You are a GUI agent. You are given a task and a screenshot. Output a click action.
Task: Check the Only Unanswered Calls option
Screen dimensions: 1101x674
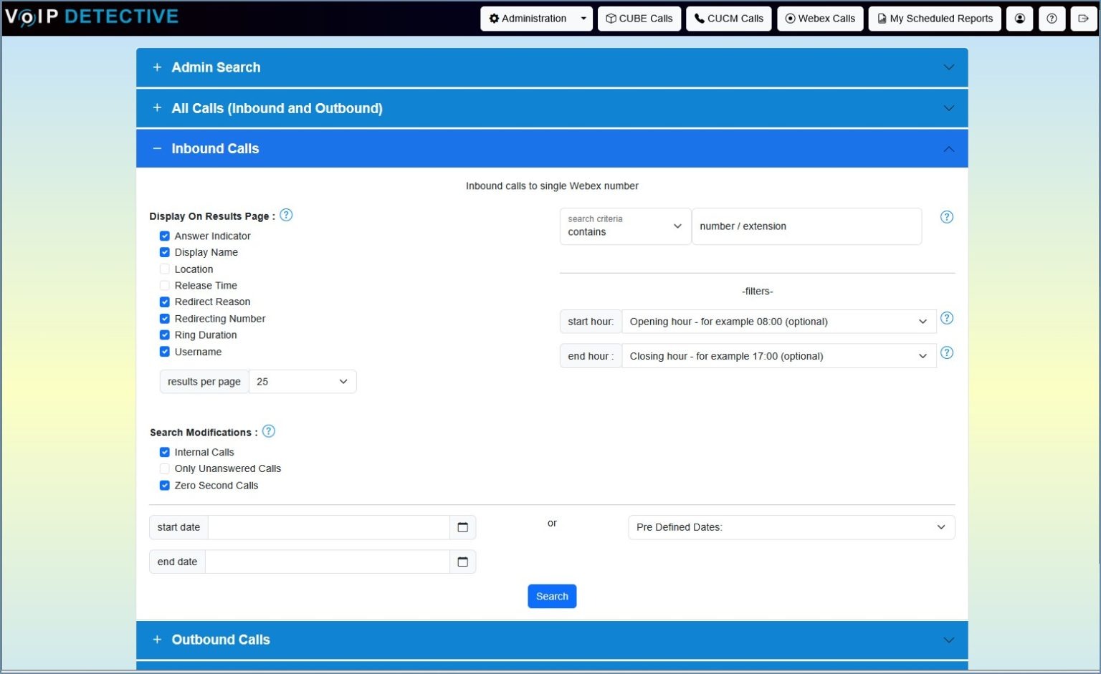[165, 468]
